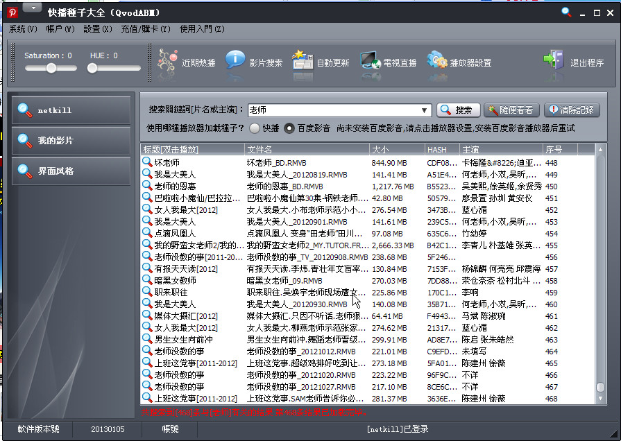Screen dimensions: 621x441
Task: Select the 我的野蛮女老师2 row title
Action: tap(199, 245)
